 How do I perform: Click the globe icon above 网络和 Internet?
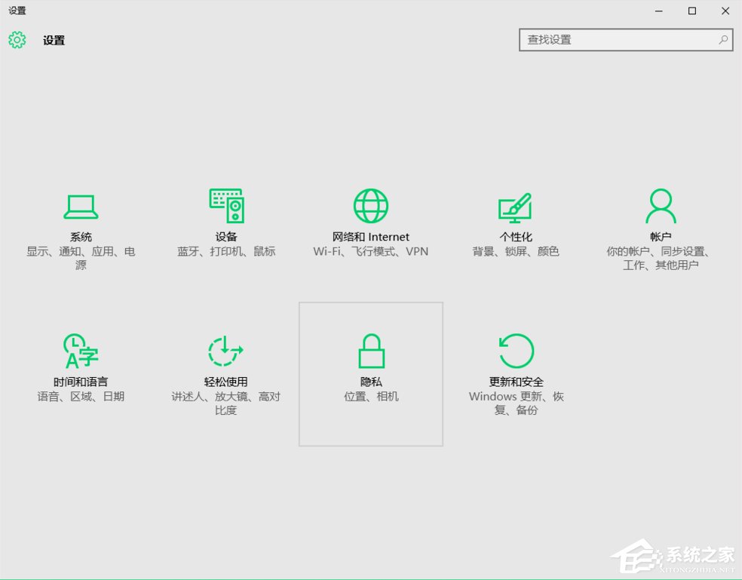pyautogui.click(x=369, y=204)
